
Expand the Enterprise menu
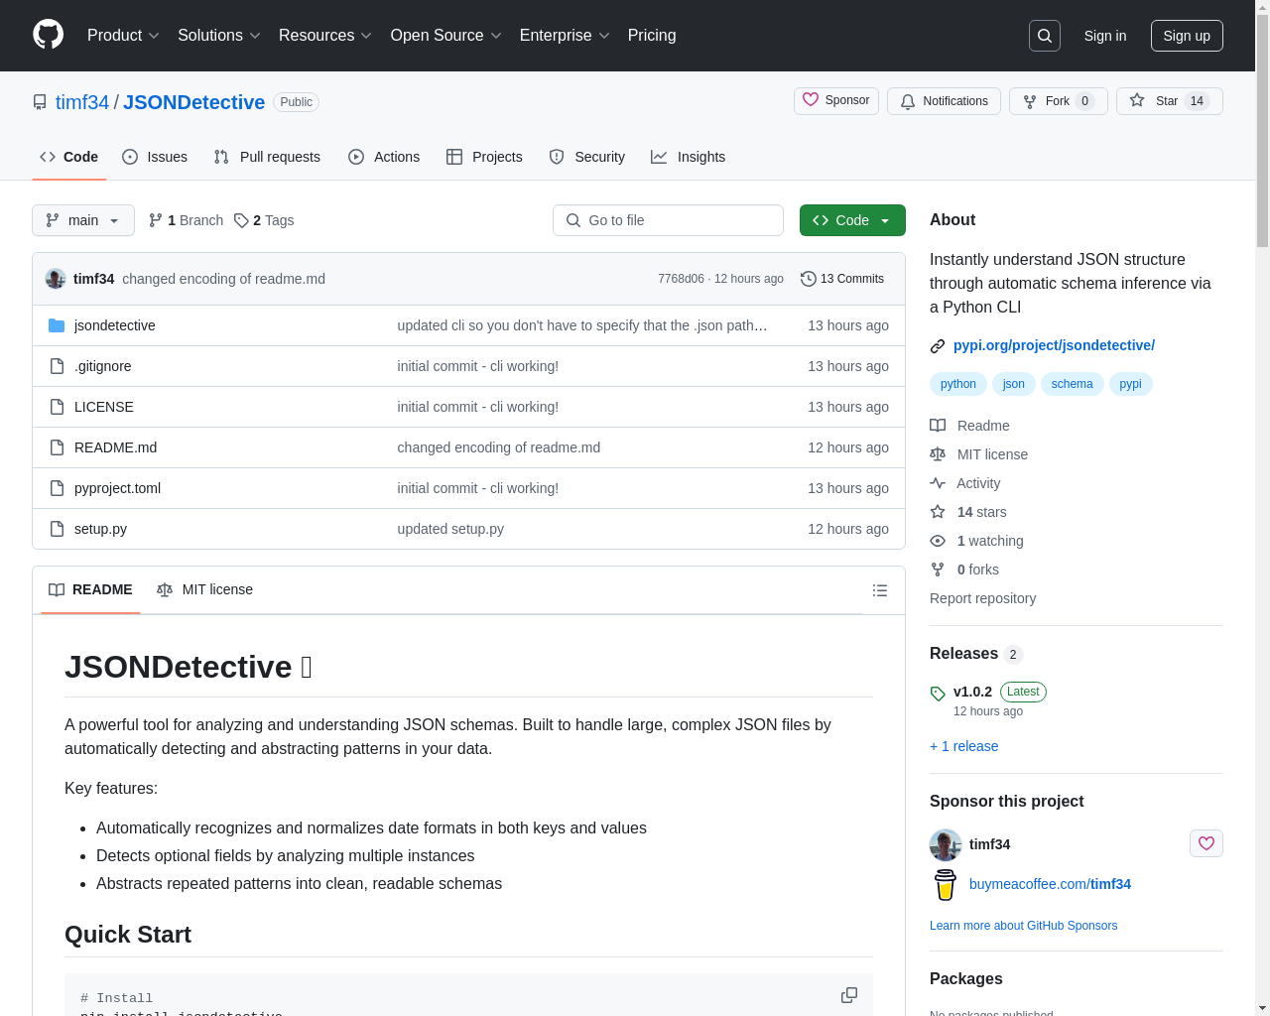565,36
